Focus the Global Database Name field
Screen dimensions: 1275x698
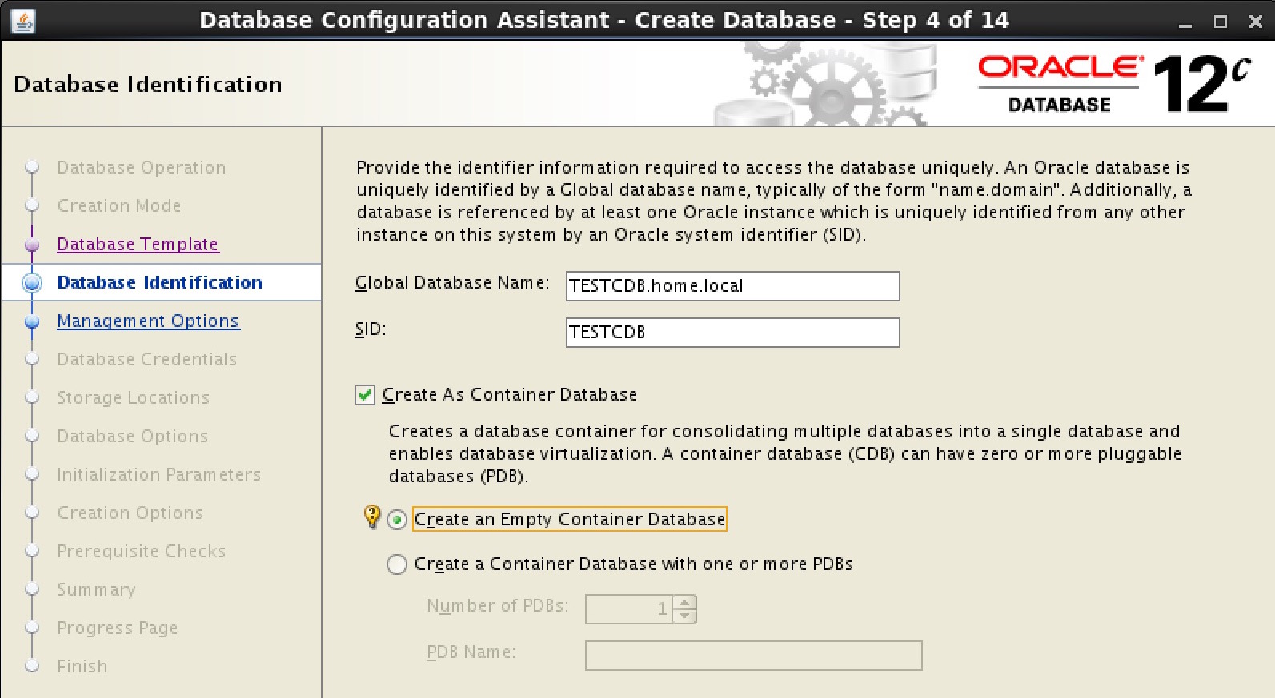pyautogui.click(x=732, y=286)
